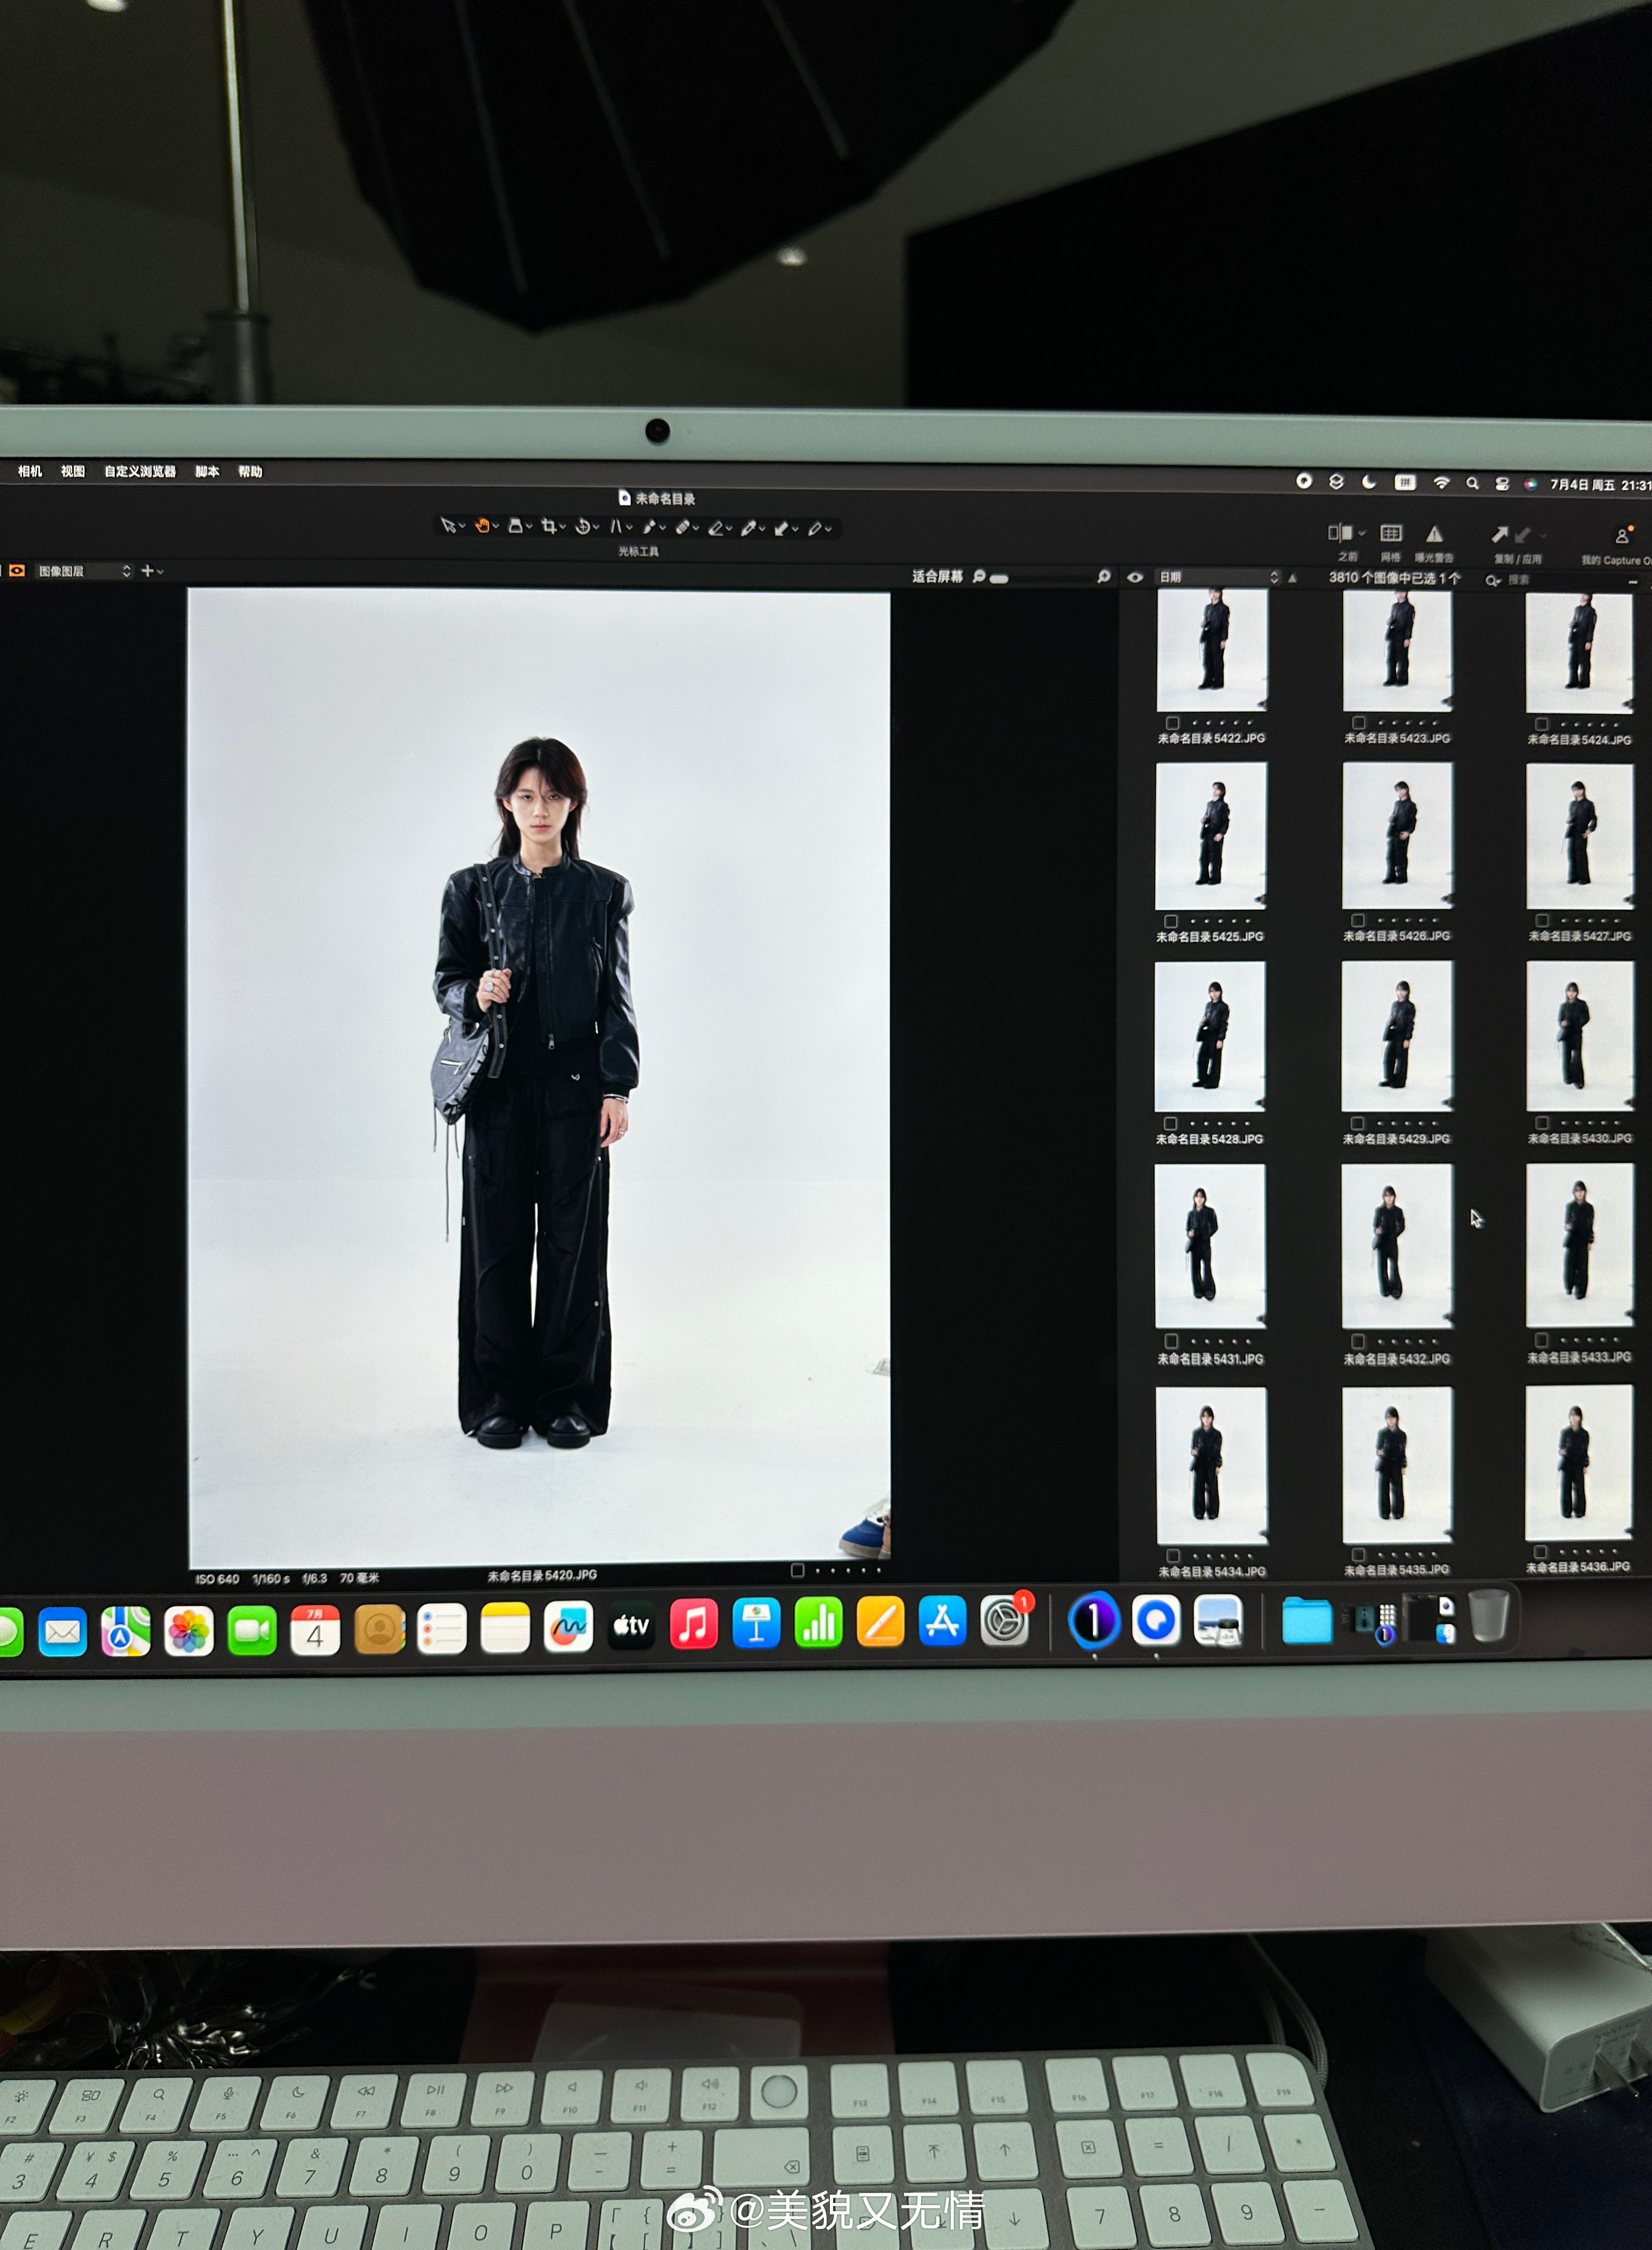Viewport: 1652px width, 2250px height.
Task: Tick the color tag box under 5422.JPG
Action: (x=1172, y=722)
